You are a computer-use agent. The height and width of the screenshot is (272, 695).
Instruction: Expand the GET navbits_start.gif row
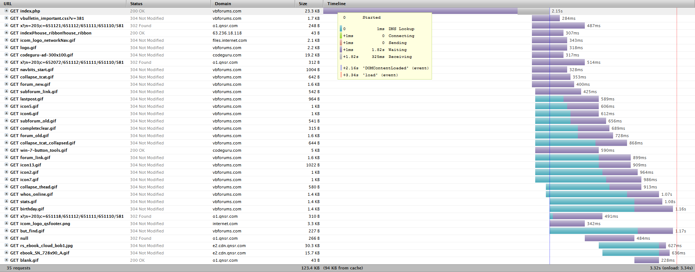click(x=6, y=69)
